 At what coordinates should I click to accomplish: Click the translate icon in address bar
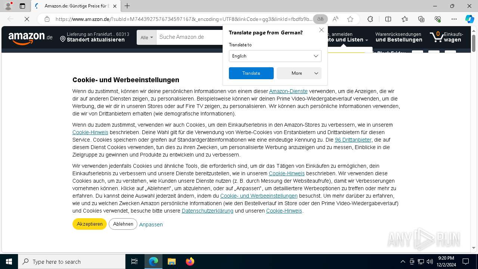[x=320, y=19]
